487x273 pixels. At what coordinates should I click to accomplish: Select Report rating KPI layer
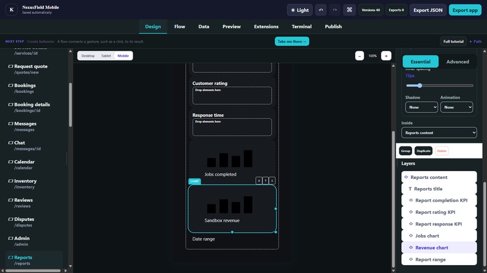click(x=439, y=212)
